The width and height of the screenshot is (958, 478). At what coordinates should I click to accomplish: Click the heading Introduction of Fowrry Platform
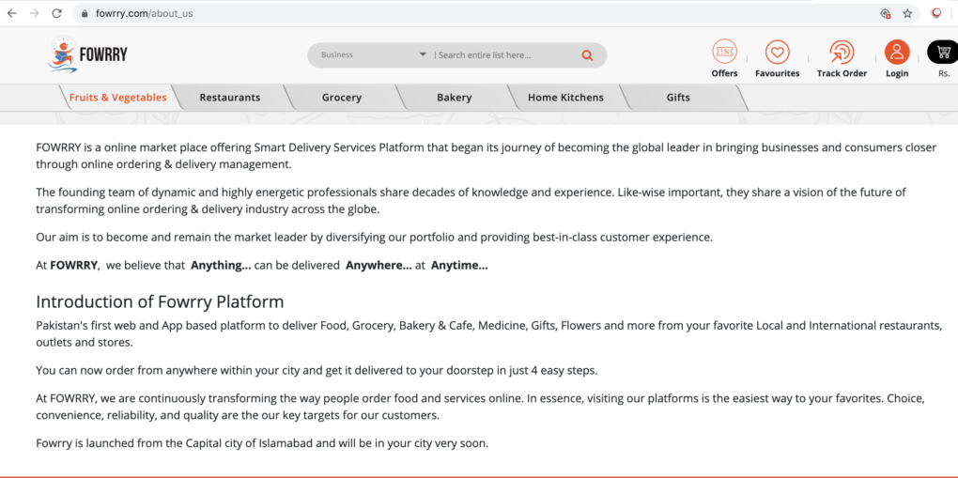tap(160, 302)
